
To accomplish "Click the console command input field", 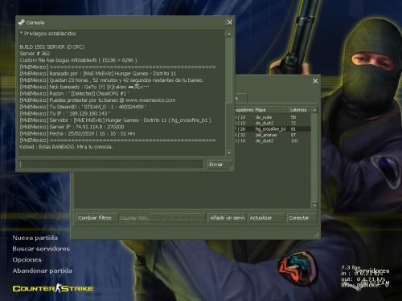I will [x=111, y=165].
